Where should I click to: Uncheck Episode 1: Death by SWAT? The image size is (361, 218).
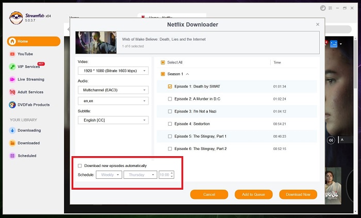point(170,87)
